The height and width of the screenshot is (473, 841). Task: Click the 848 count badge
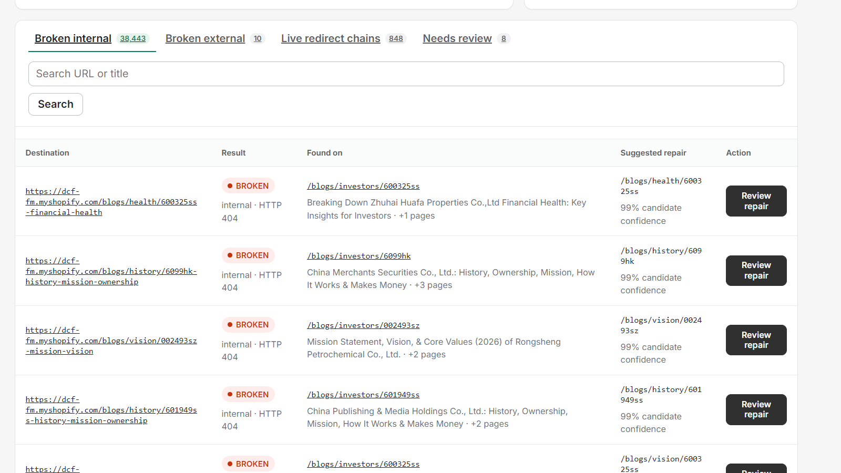point(396,39)
